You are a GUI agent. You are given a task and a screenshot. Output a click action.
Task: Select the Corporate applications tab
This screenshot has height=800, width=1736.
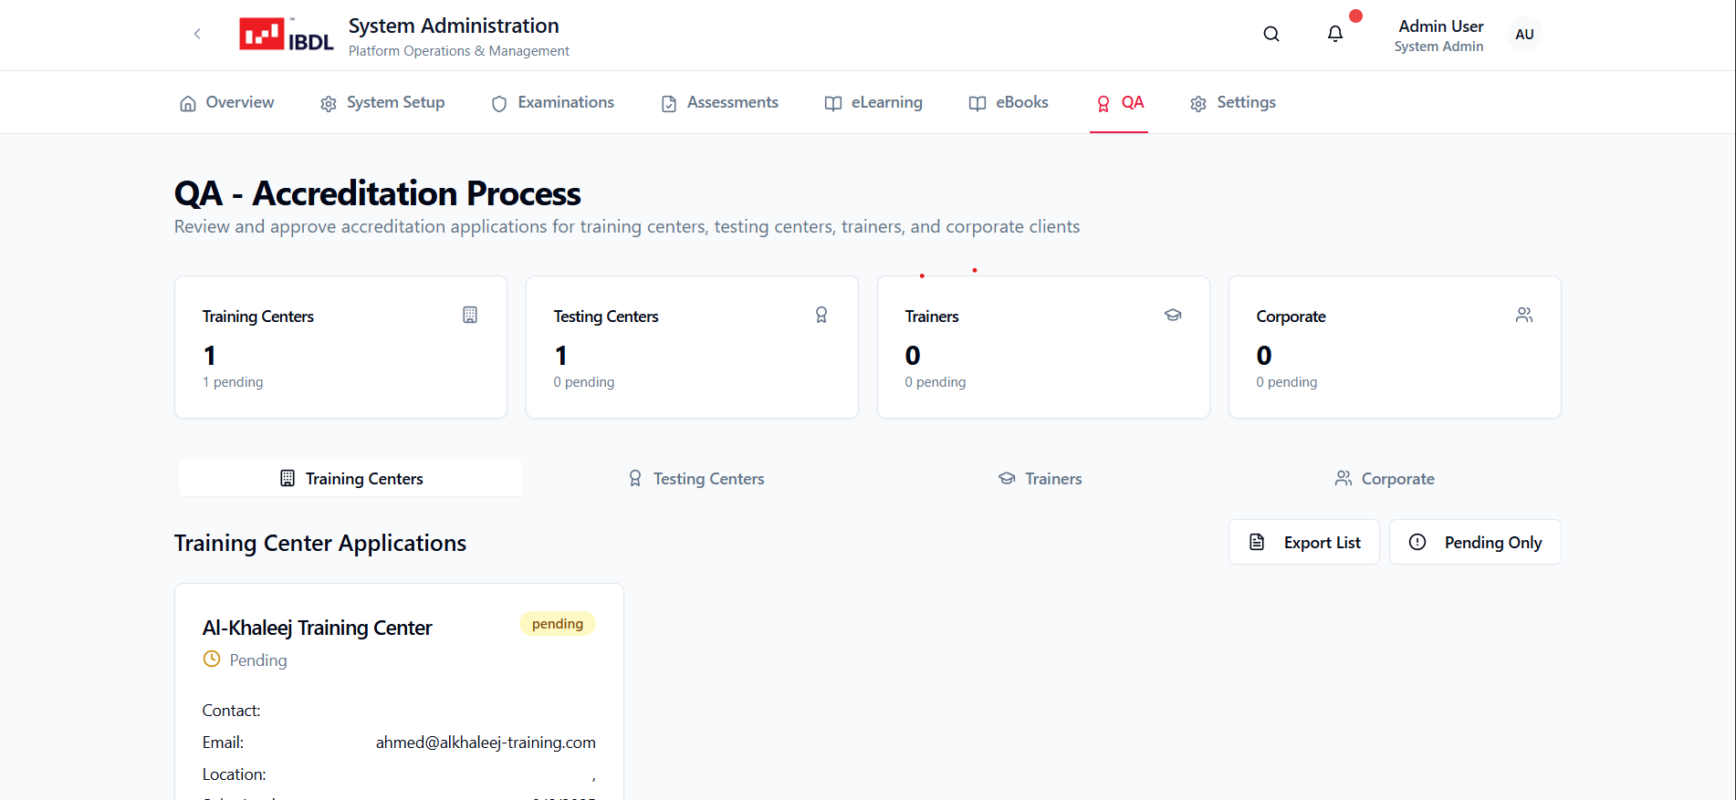tap(1384, 479)
